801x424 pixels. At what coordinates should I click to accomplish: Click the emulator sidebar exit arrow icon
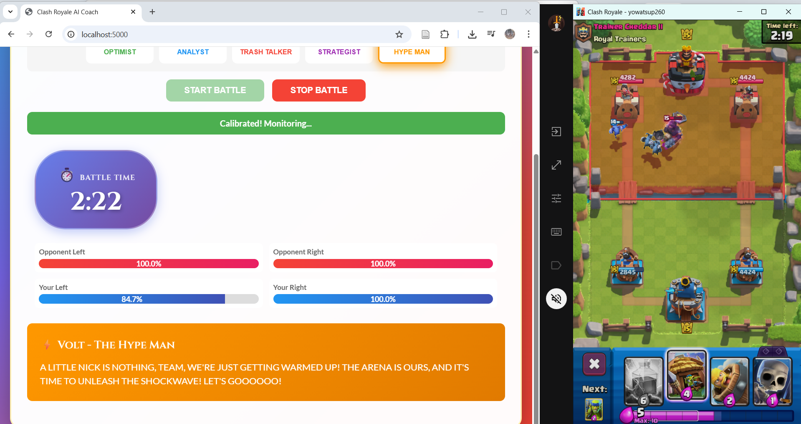[556, 132]
